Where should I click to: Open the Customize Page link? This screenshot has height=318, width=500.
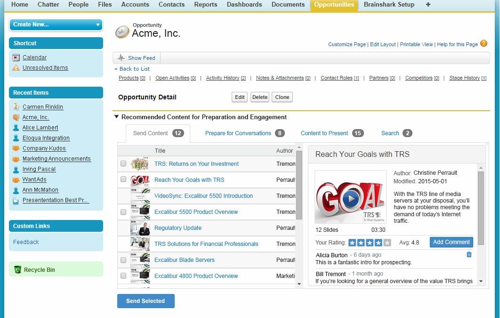click(347, 44)
